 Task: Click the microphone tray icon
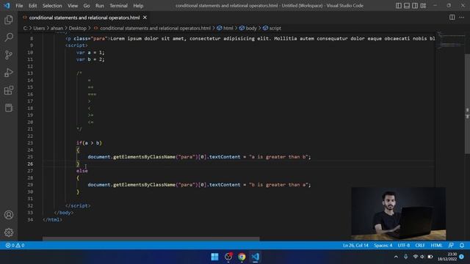[405, 257]
